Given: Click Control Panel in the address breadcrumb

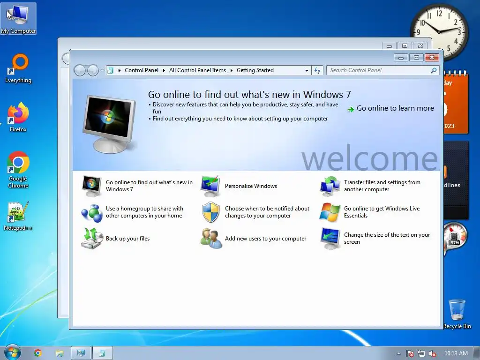Looking at the screenshot, I should pyautogui.click(x=142, y=70).
